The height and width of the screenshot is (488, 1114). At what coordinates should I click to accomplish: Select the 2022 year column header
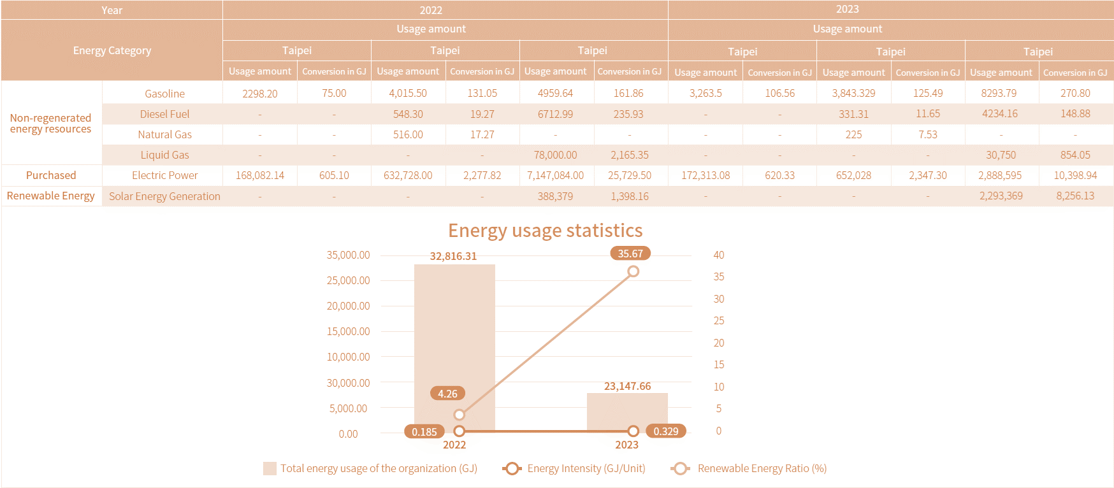[x=431, y=10]
